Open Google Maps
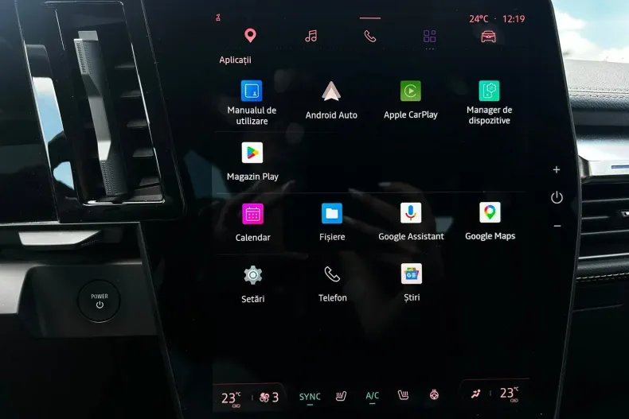This screenshot has width=629, height=419. tap(490, 222)
